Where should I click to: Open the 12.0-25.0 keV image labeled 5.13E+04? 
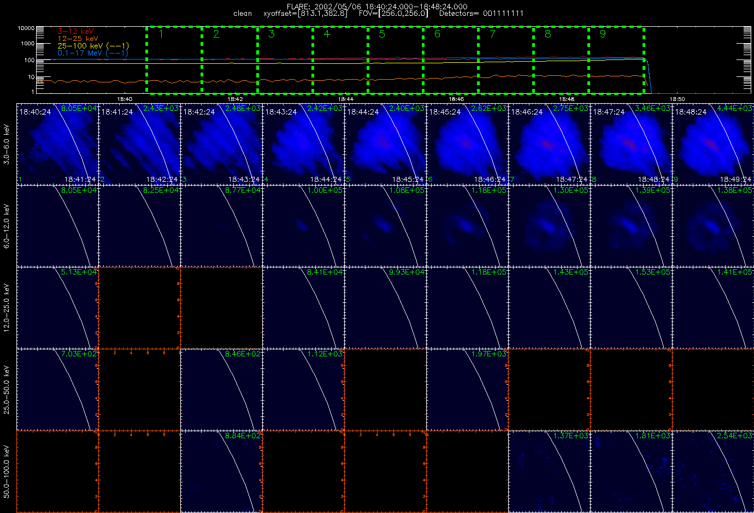57,307
